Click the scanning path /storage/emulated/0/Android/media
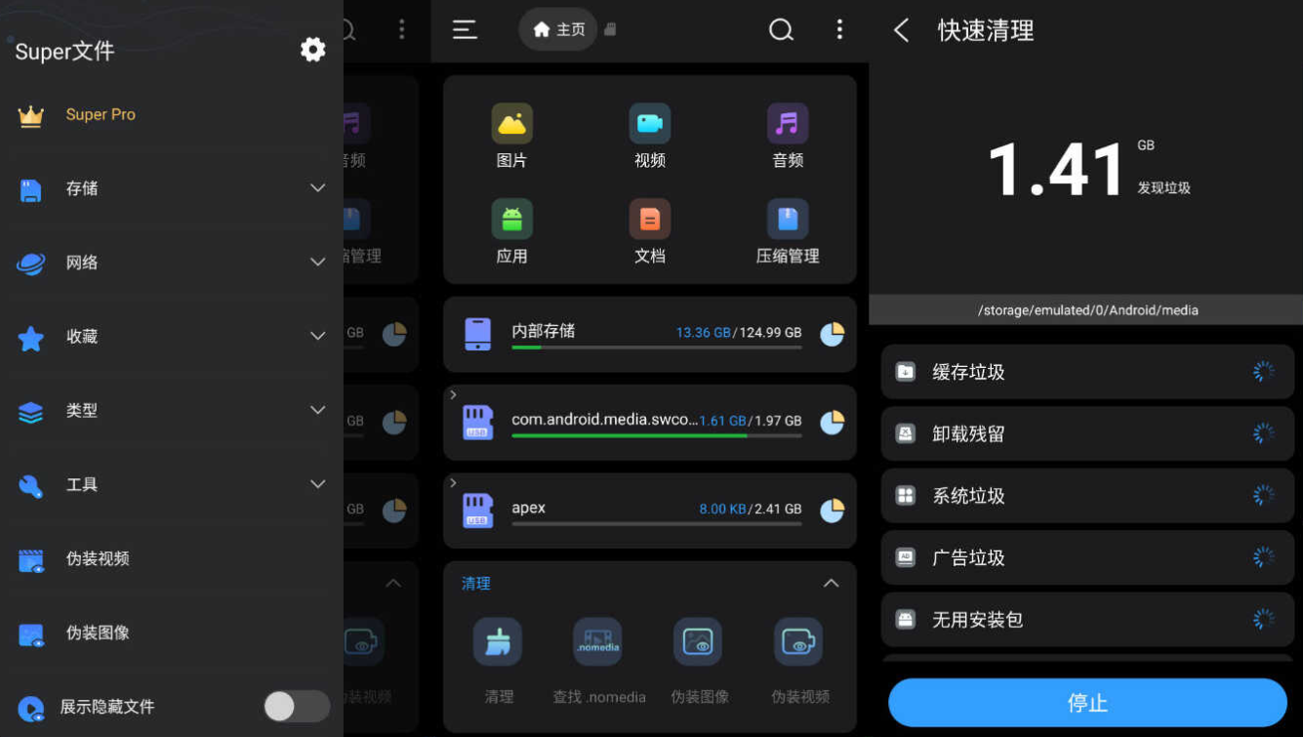Image resolution: width=1303 pixels, height=737 pixels. 1087,310
